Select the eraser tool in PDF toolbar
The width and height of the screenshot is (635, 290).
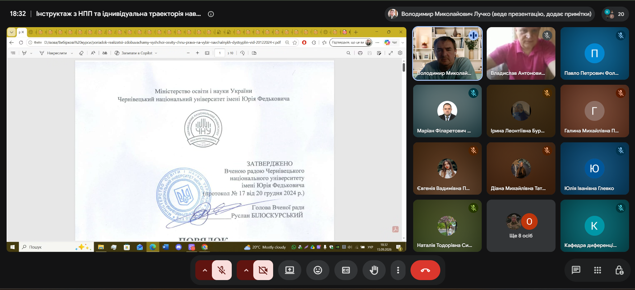(81, 53)
